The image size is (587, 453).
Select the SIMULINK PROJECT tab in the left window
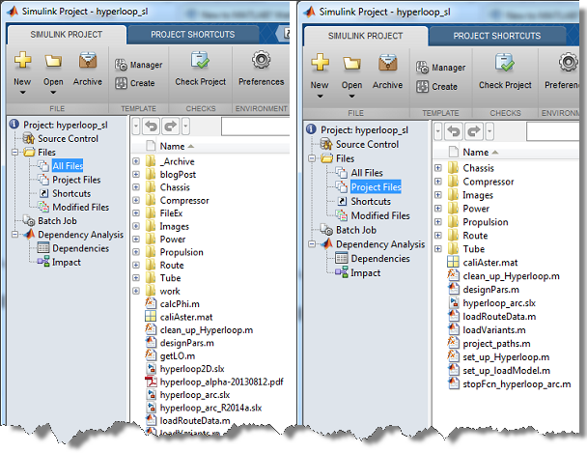[x=54, y=35]
